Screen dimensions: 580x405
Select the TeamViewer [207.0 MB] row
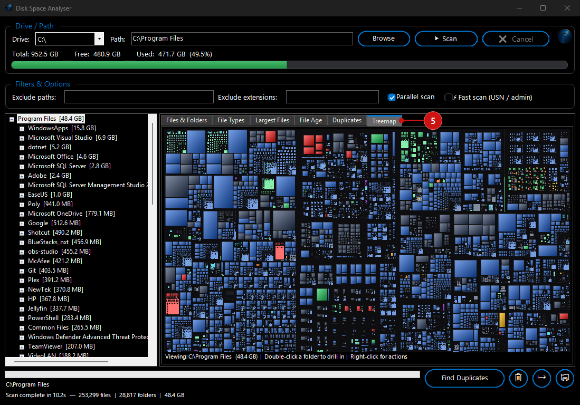coord(61,346)
